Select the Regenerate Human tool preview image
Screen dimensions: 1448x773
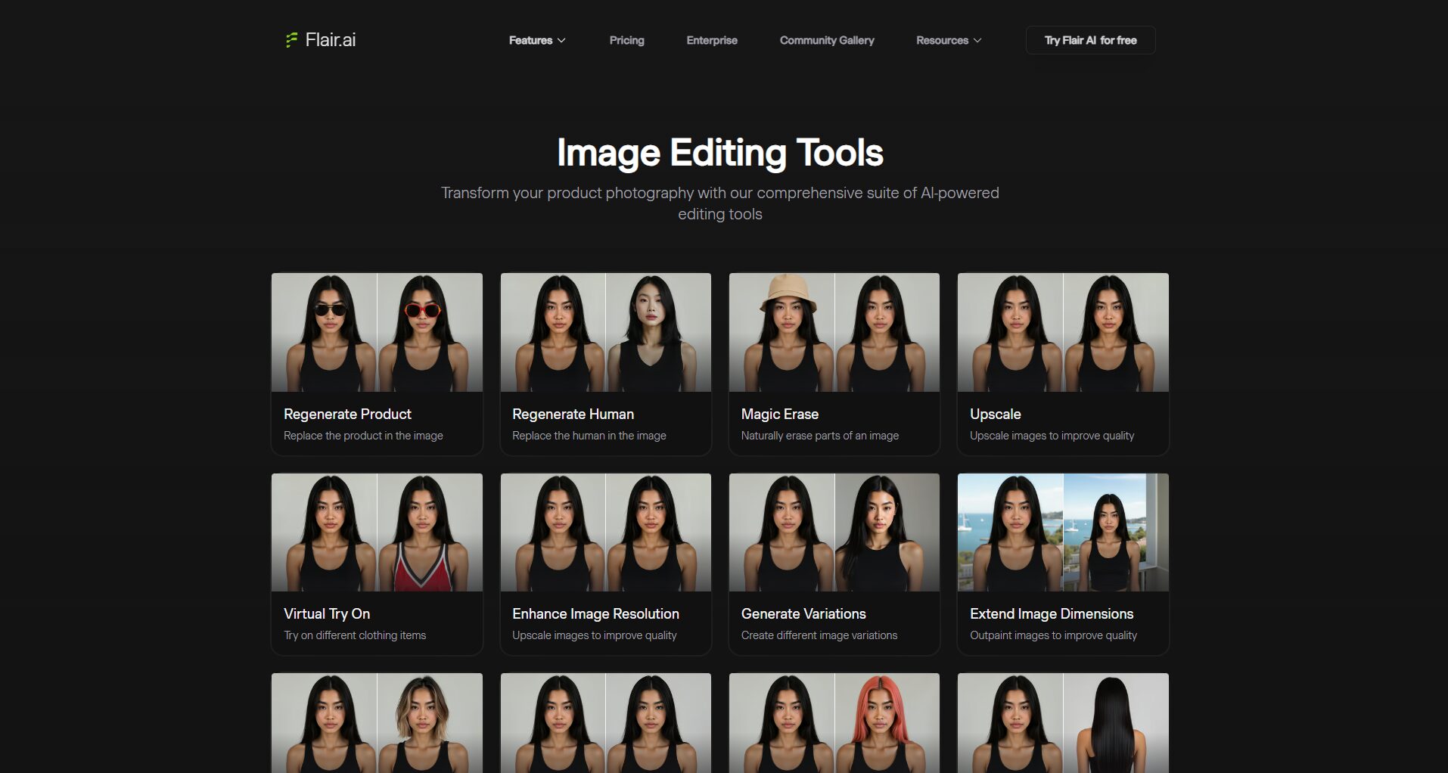tap(605, 332)
